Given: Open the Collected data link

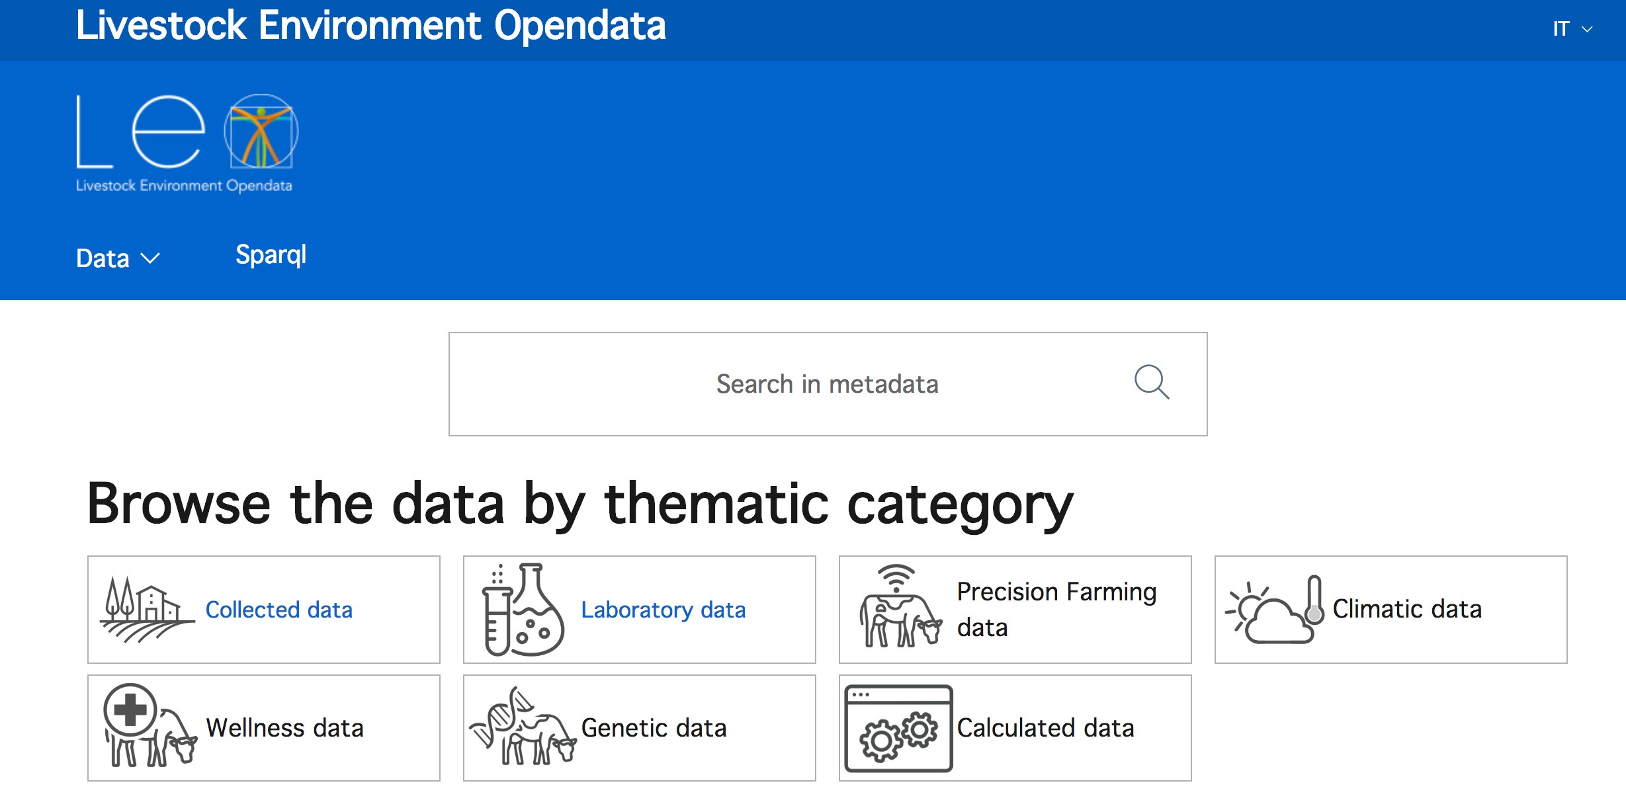Looking at the screenshot, I should [x=278, y=610].
